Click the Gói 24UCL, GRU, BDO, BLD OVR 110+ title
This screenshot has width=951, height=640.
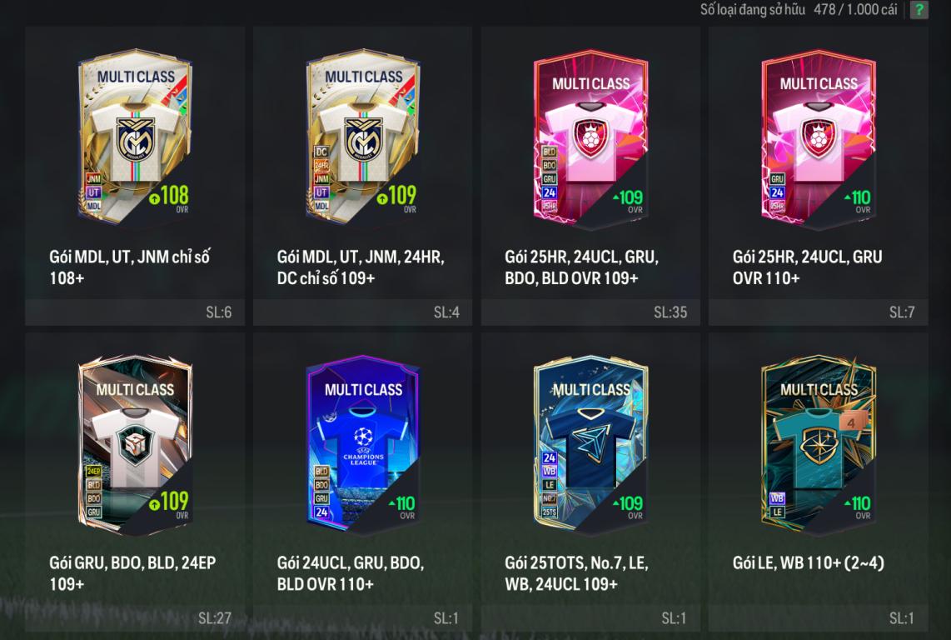tap(351, 573)
